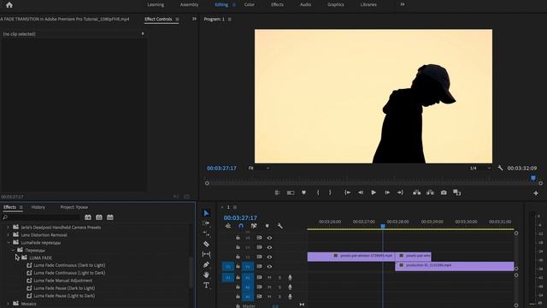547x308 pixels.
Task: Mute the first audio track
Action: point(269,277)
